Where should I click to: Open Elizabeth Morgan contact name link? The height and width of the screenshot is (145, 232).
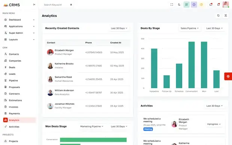pos(64,50)
